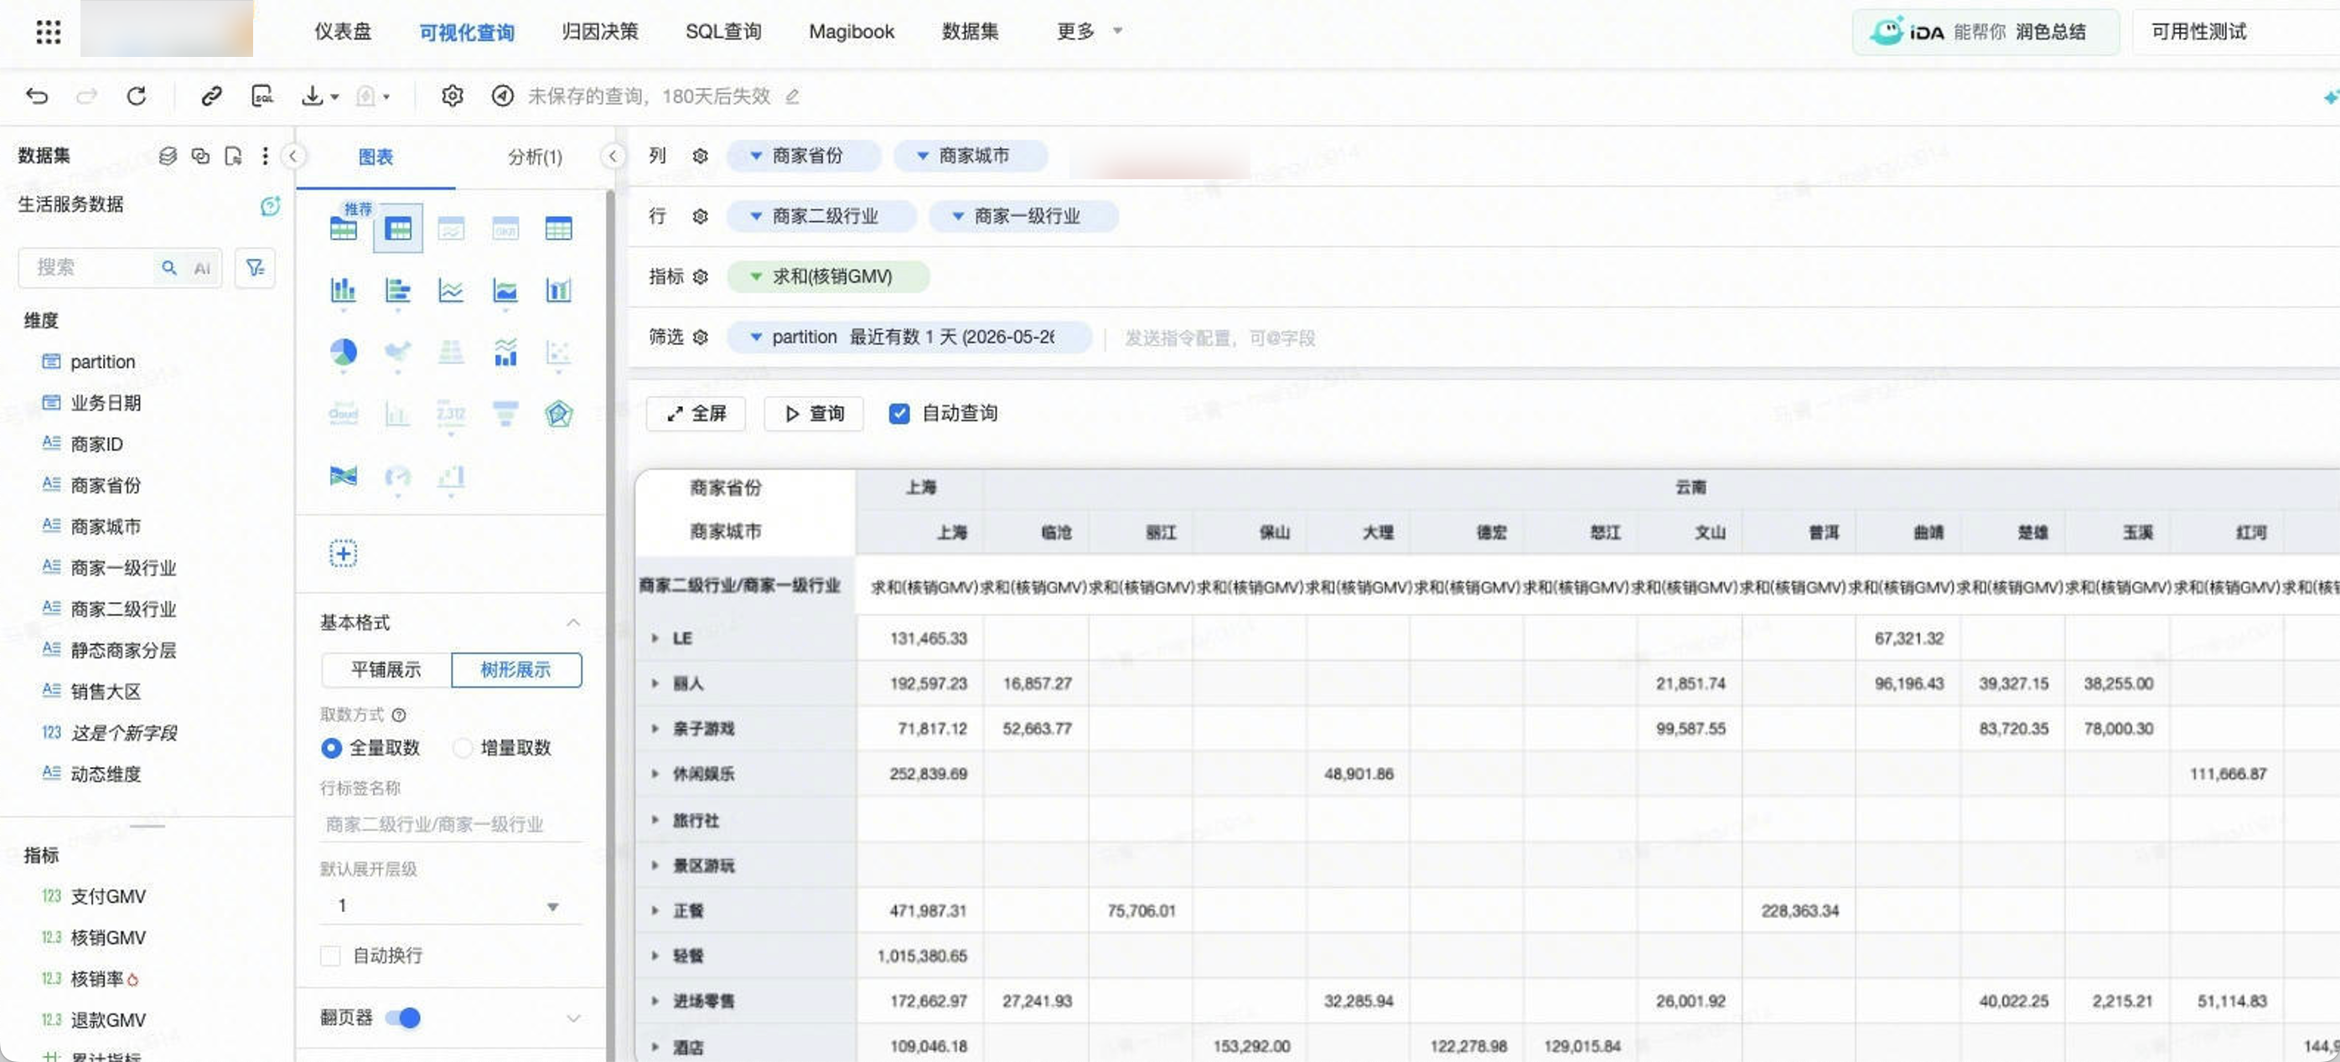The image size is (2340, 1062).
Task: Toggle the 翻页器 switch off
Action: coord(402,1018)
